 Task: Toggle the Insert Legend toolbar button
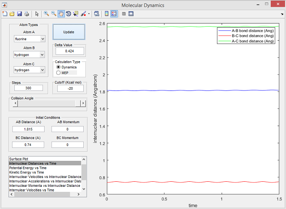pyautogui.click(x=114, y=13)
